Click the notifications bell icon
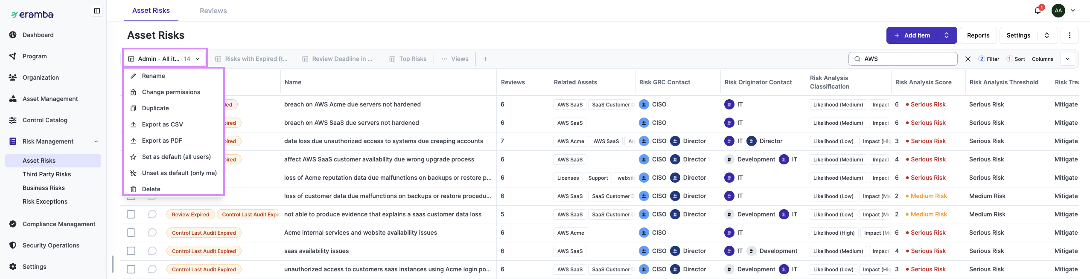The height and width of the screenshot is (279, 1090). point(1038,11)
